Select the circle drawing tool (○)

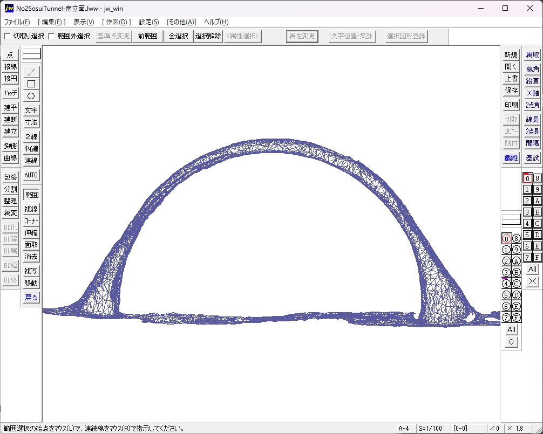(x=31, y=96)
